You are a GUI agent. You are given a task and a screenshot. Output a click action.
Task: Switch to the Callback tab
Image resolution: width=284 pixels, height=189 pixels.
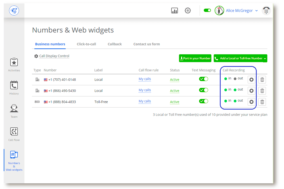[x=115, y=44]
